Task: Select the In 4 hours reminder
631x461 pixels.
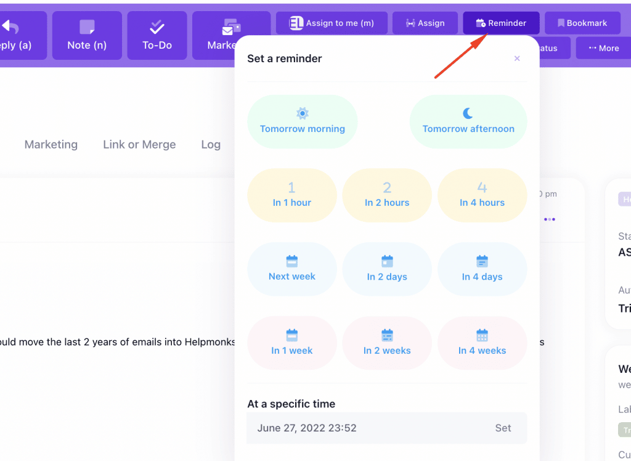Action: click(482, 195)
